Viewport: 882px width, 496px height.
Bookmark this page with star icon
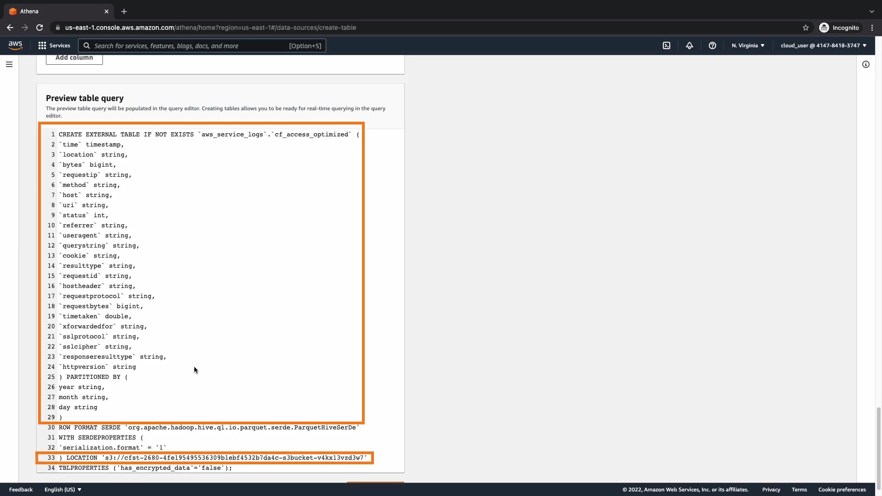(806, 28)
